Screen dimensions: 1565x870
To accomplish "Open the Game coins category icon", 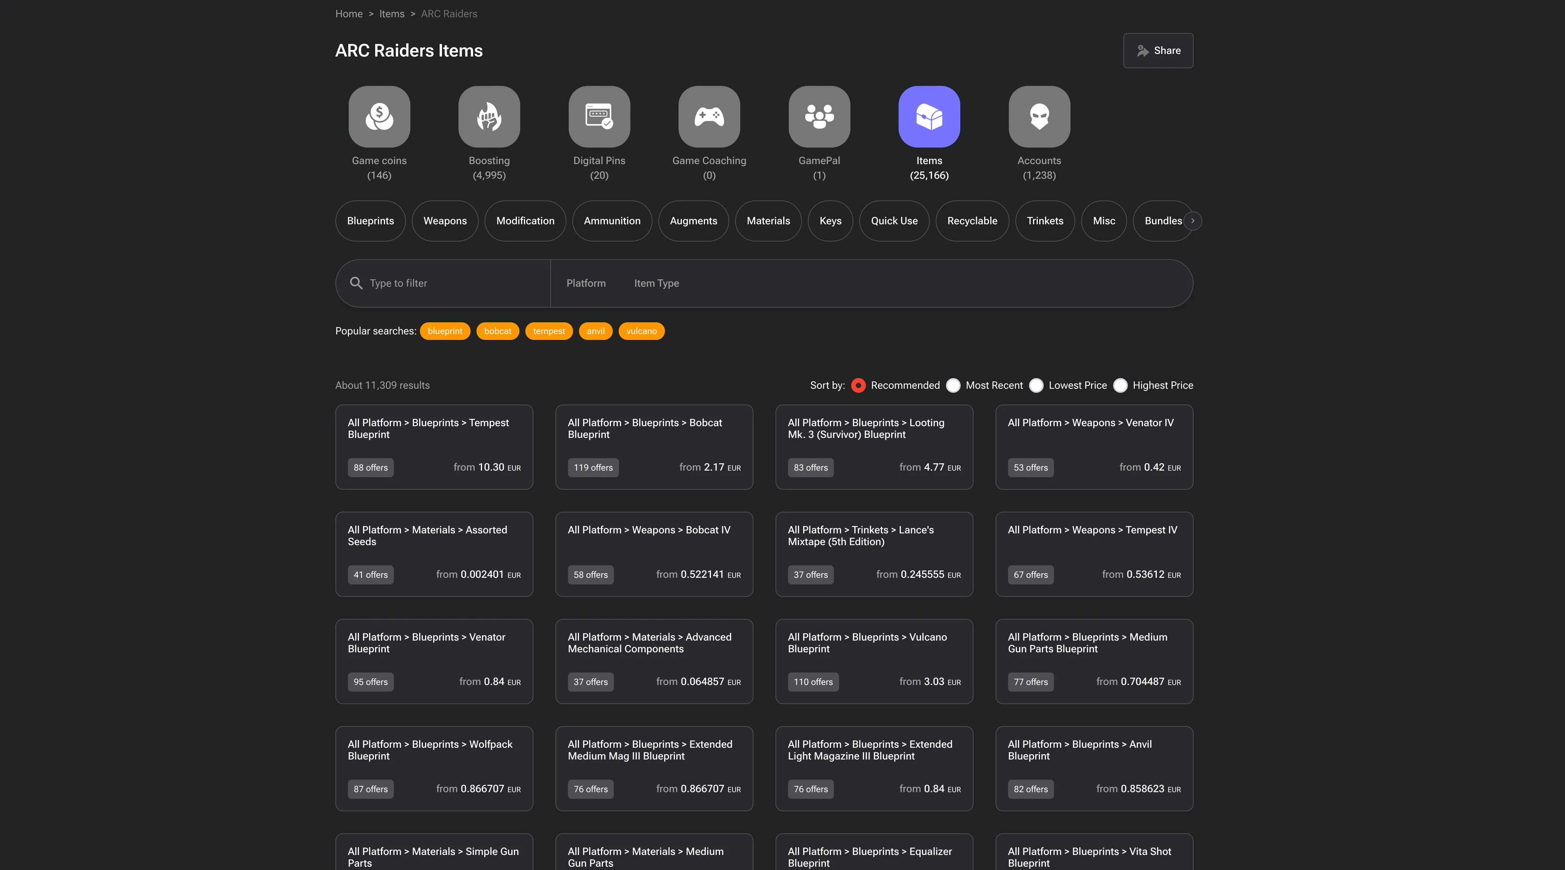I will [x=379, y=117].
